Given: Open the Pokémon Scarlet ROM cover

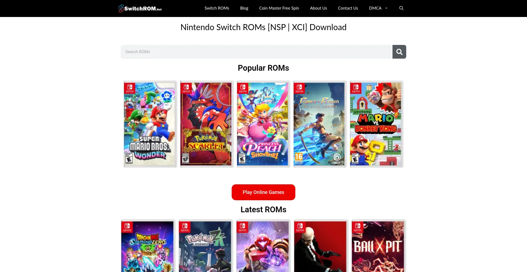Looking at the screenshot, I should tap(207, 124).
